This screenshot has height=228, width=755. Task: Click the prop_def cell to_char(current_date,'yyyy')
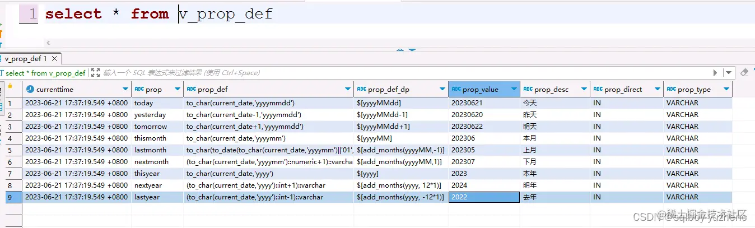[x=268, y=174]
